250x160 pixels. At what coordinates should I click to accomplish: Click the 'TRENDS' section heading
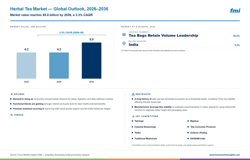19,115
